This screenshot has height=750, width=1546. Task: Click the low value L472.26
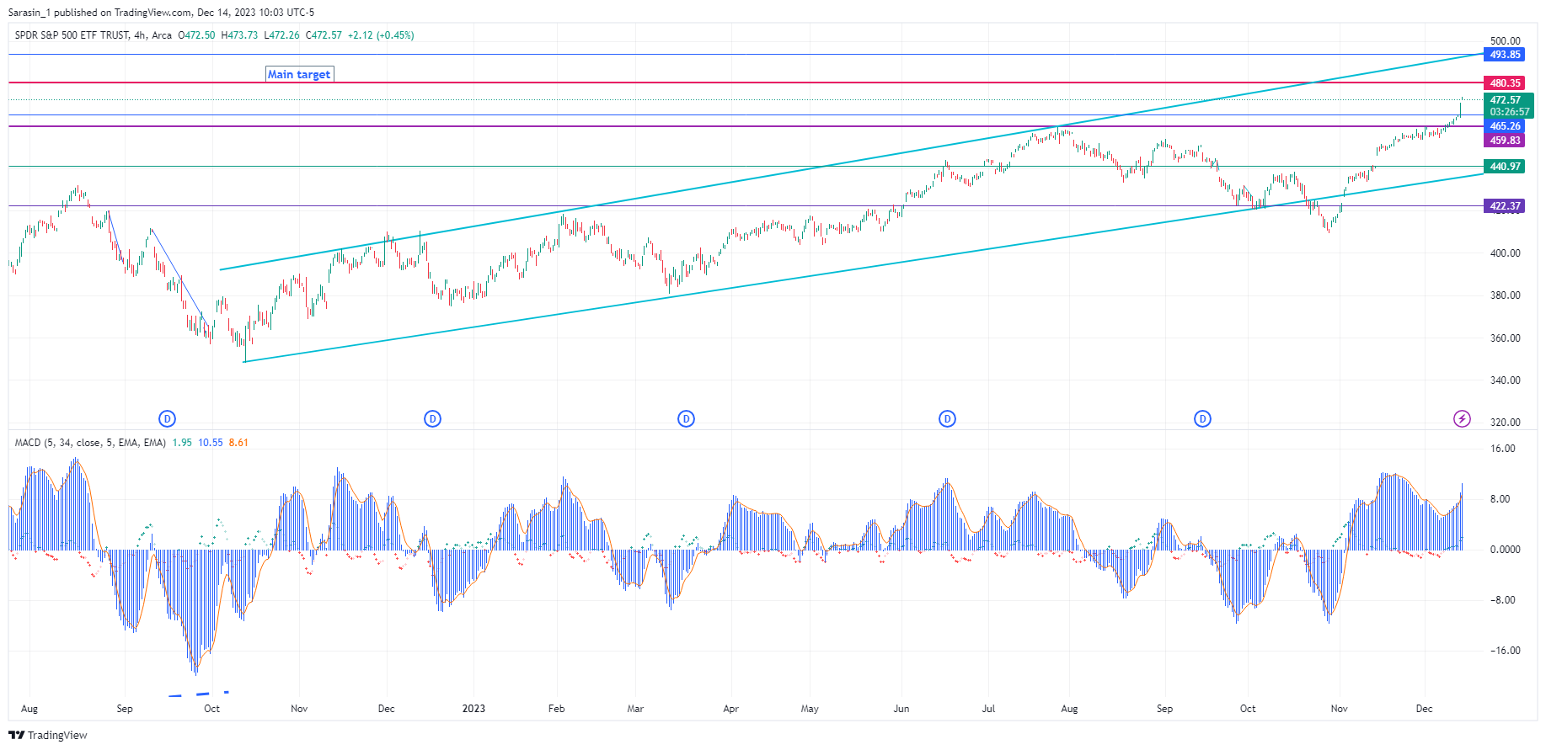coord(281,35)
